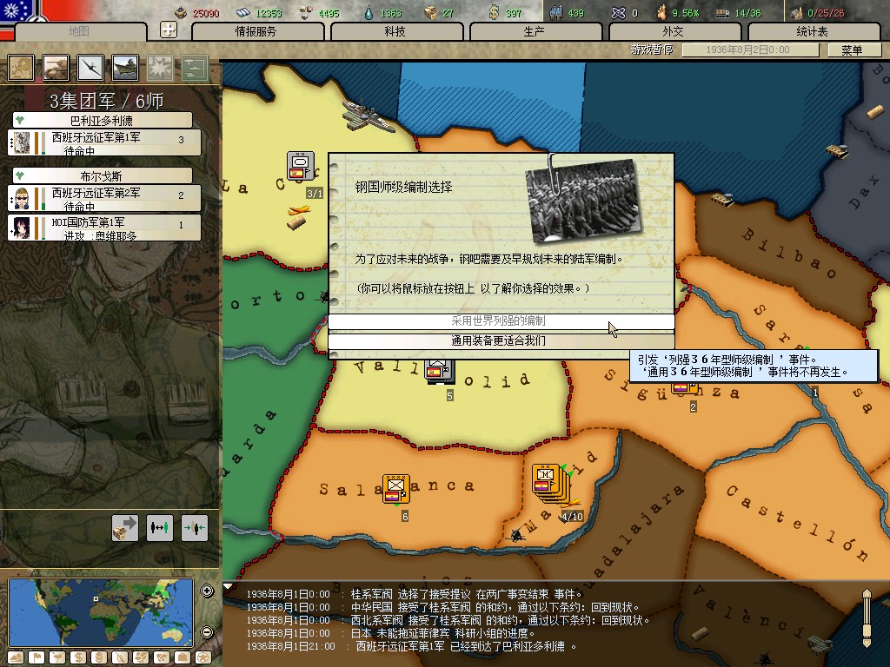Toggle the star victory points map mode
The width and height of the screenshot is (890, 667).
tap(203, 657)
